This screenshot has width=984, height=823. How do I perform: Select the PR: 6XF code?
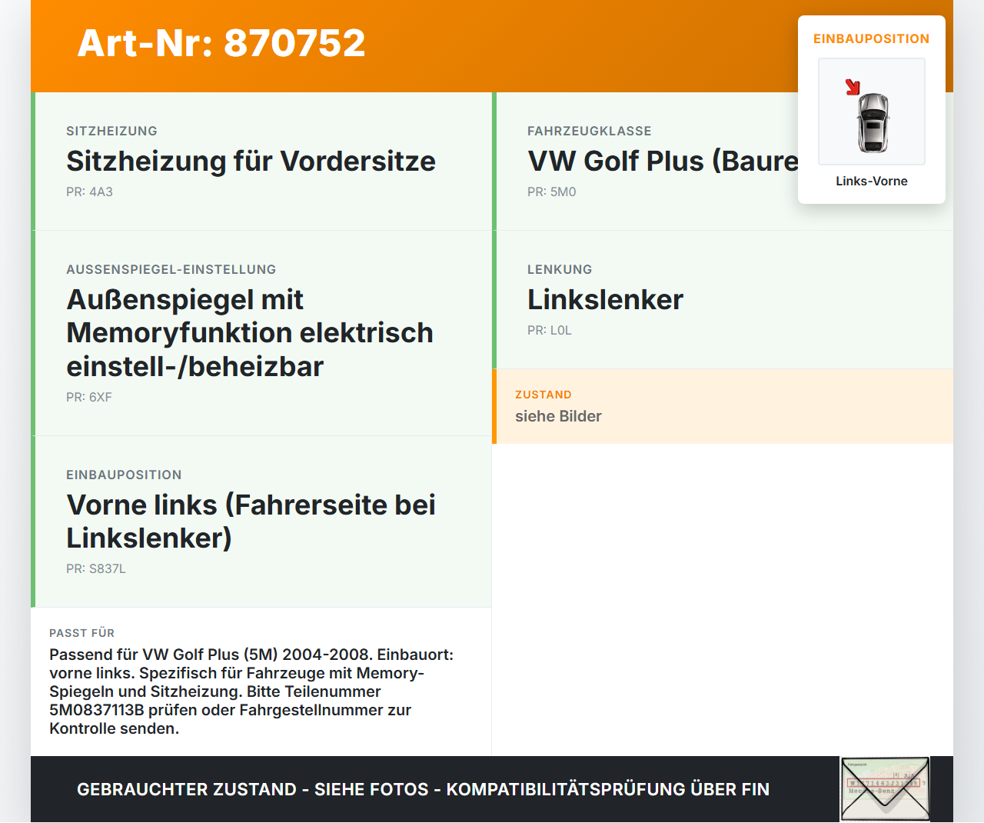tap(89, 397)
